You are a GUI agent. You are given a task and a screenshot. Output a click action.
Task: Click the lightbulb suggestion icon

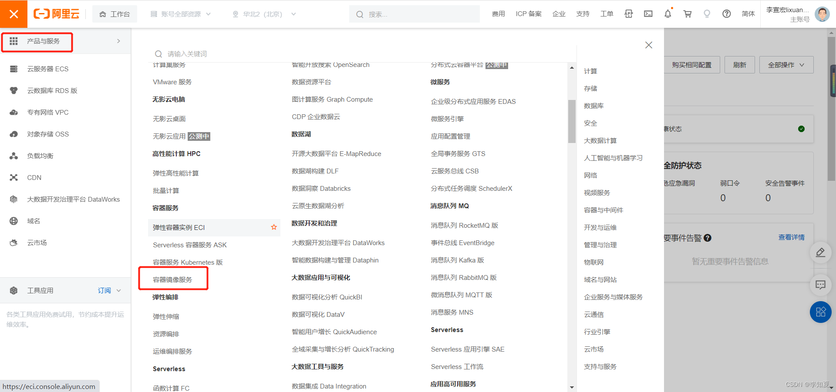pos(707,14)
